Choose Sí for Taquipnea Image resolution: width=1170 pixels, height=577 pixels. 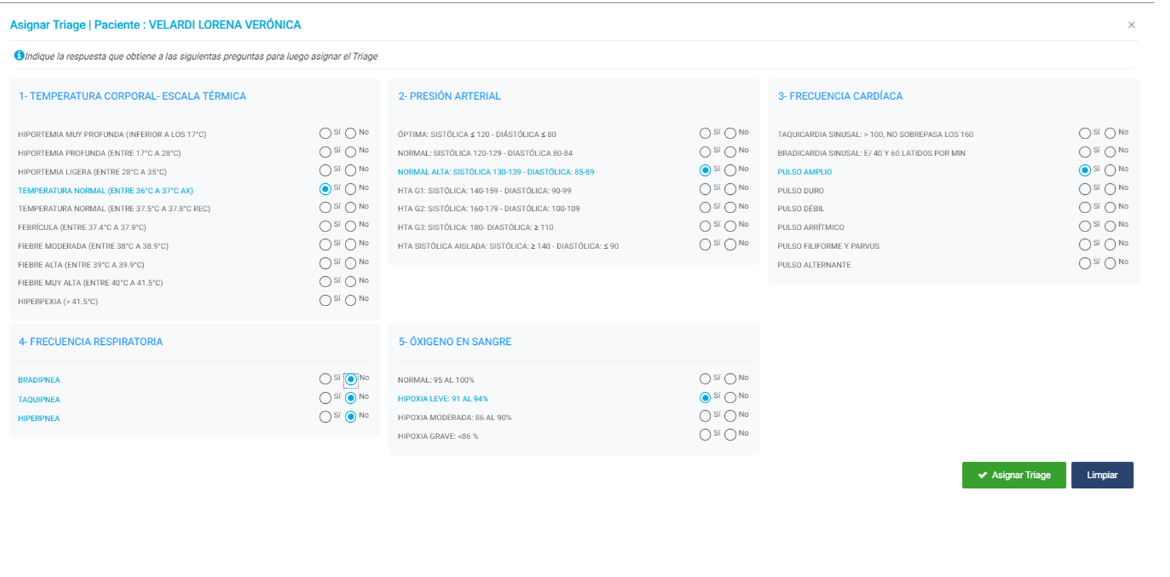325,398
